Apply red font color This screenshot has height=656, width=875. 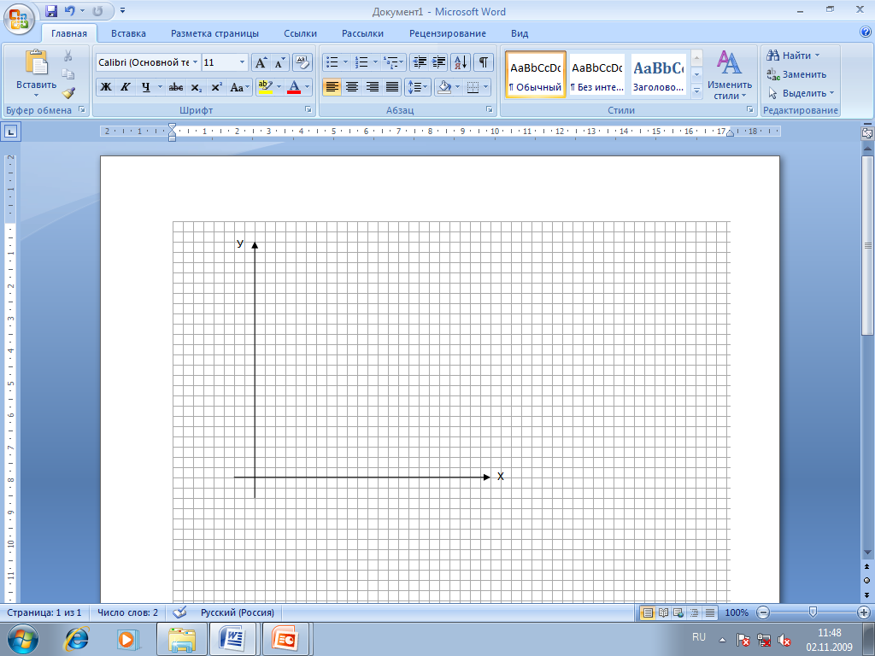click(294, 87)
